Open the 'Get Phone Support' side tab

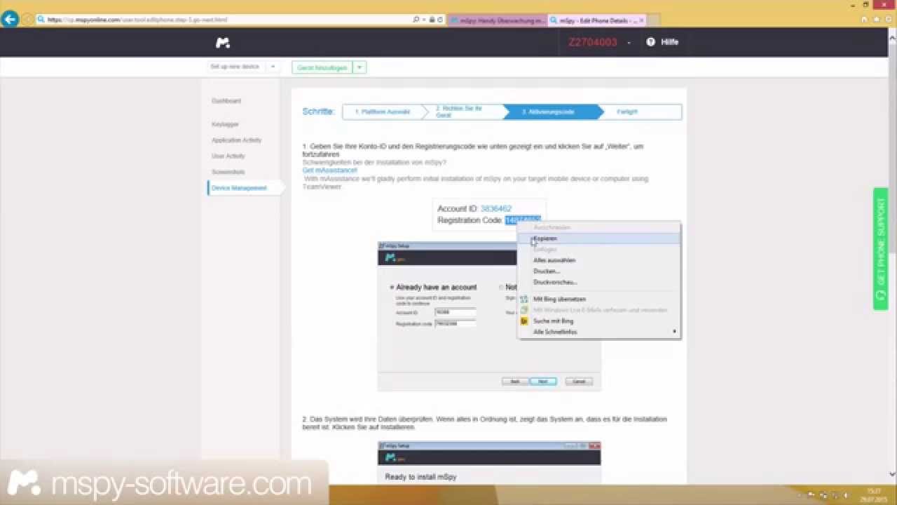click(x=881, y=249)
